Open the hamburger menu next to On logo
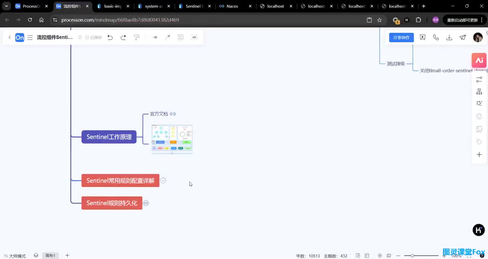 tap(30, 37)
